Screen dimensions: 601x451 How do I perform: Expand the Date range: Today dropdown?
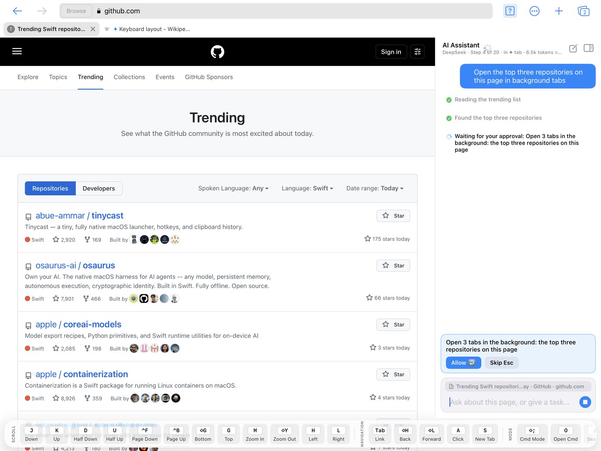coord(375,188)
